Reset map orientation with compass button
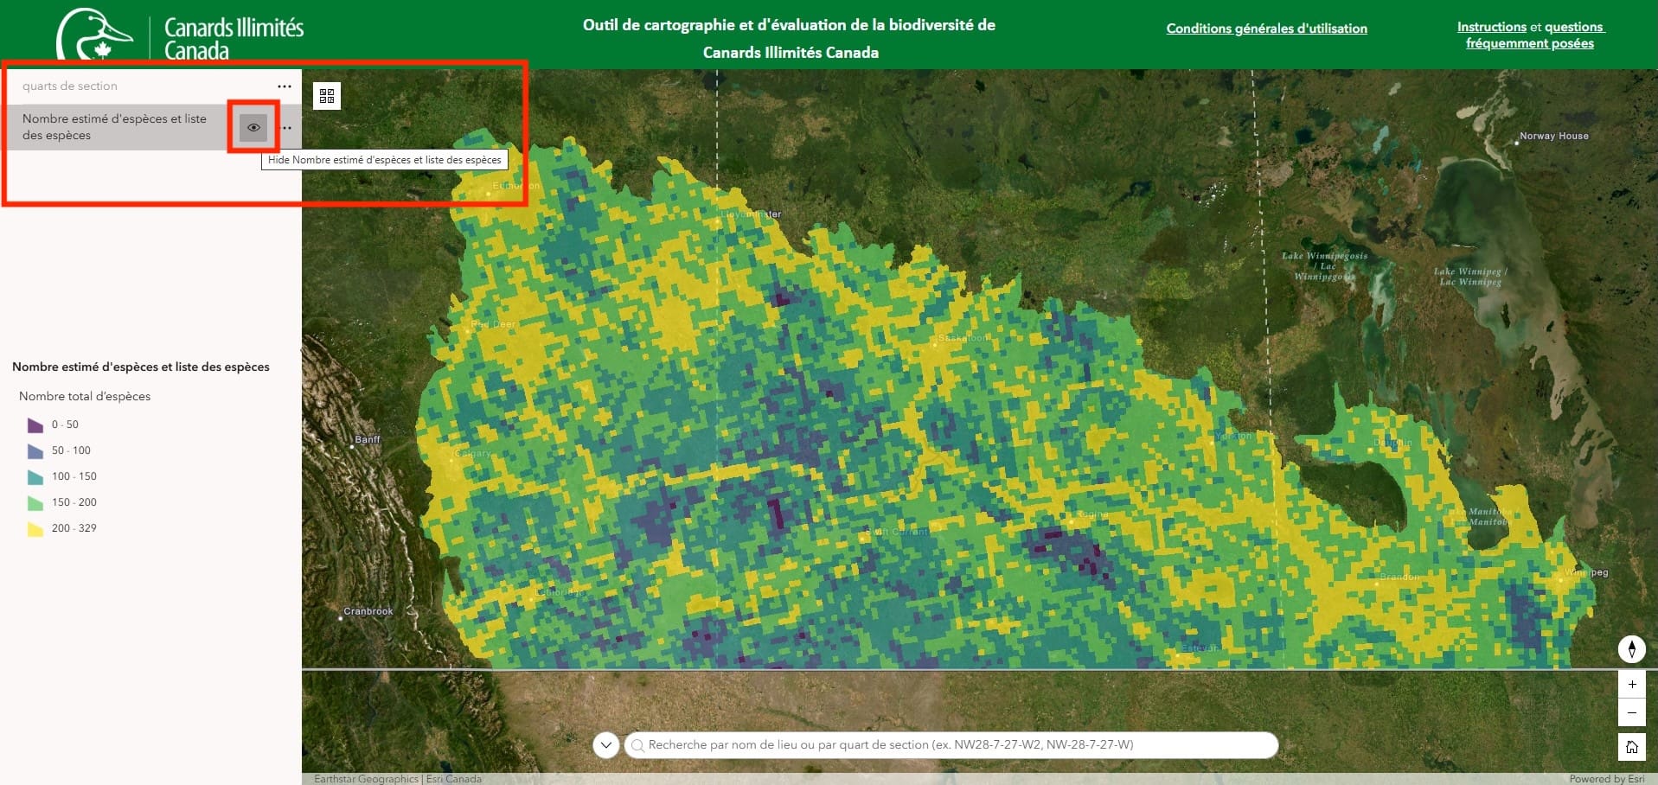The image size is (1658, 785). [x=1631, y=648]
